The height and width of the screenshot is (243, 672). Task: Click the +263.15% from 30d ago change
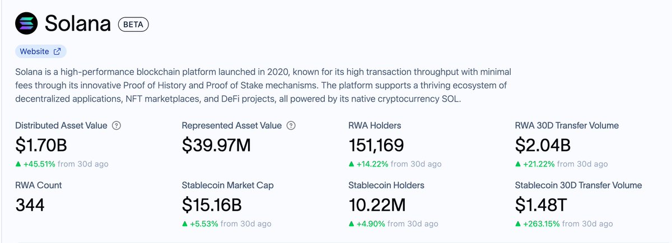click(564, 223)
